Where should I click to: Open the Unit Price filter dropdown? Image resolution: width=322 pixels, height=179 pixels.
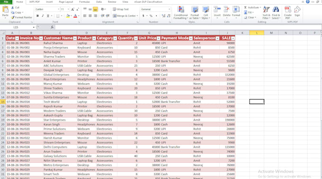158,38
